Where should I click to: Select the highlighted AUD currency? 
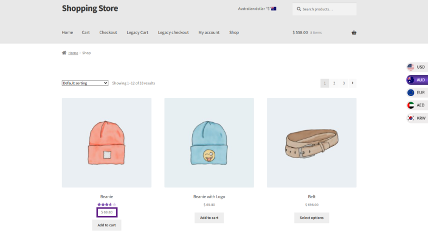[x=417, y=80]
